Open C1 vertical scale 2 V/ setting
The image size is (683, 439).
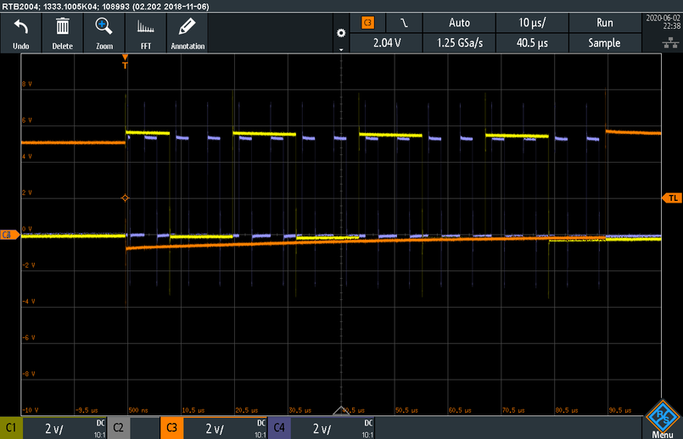(54, 429)
